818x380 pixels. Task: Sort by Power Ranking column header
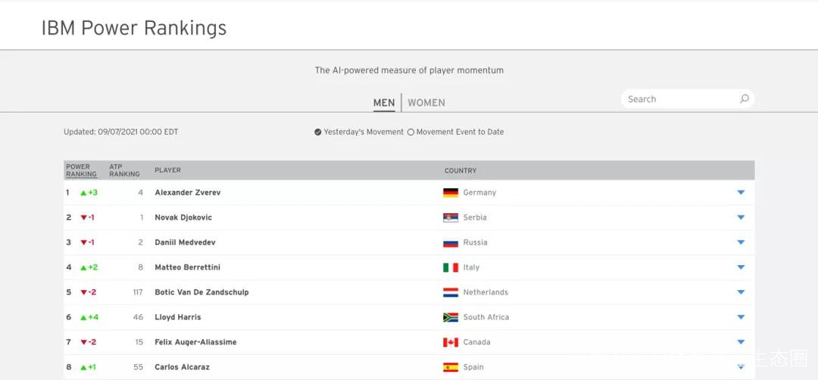point(77,170)
